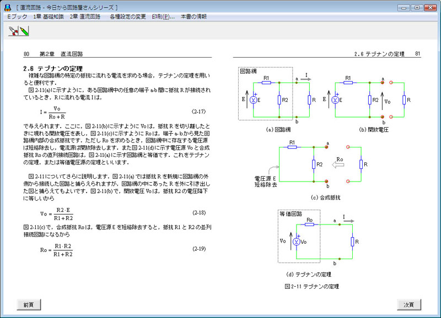441x318 pixels.
Task: Click the pliers tool icon in toolbar
Action: (13, 31)
